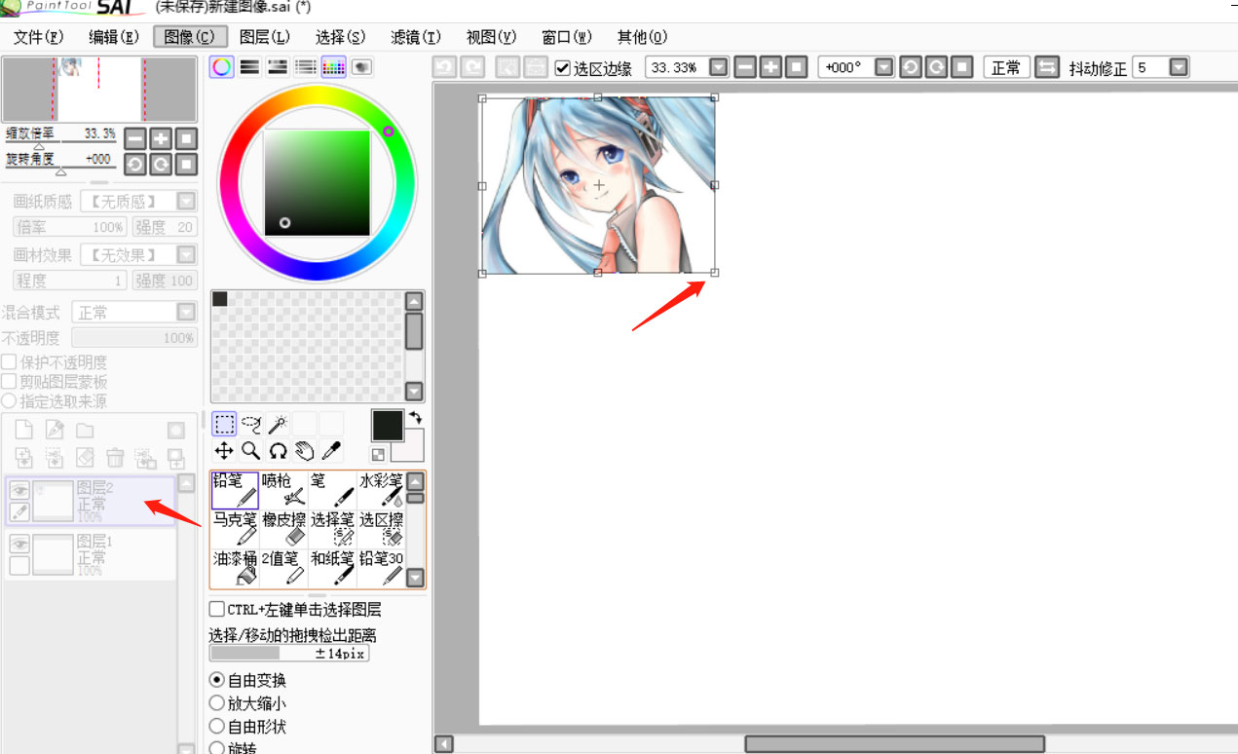Screen dimensions: 1238x754
Task: Open the 画纸质感 paper texture dropdown
Action: pos(186,202)
